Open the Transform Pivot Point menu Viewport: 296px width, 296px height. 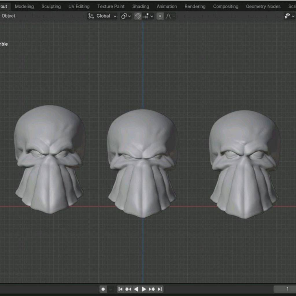tap(126, 16)
